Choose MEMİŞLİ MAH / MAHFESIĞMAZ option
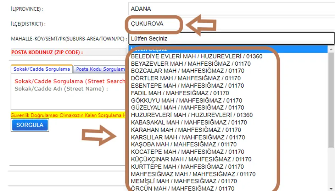 coord(184,181)
